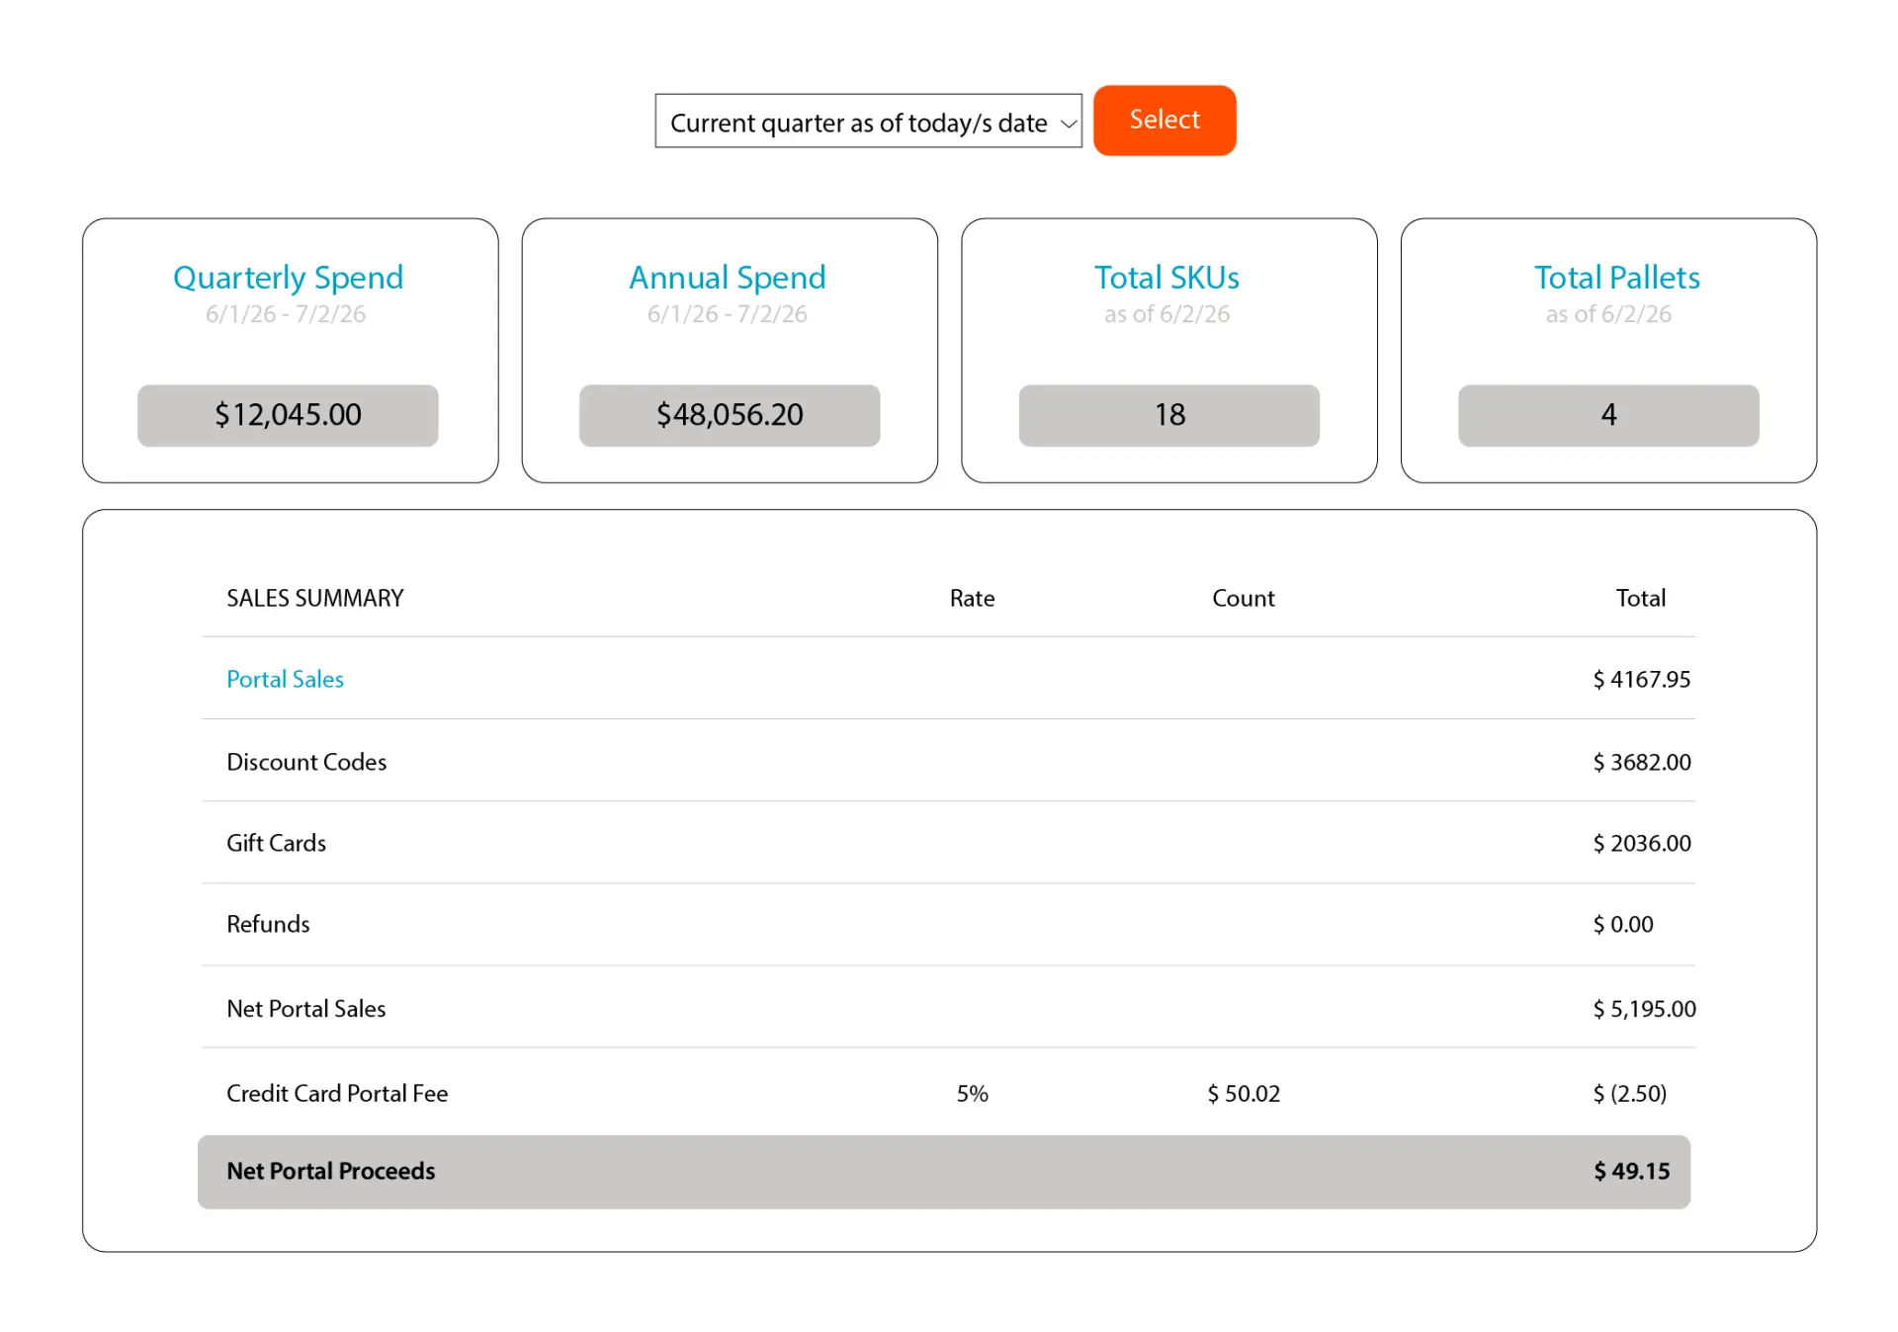Screen dimensions: 1898x1332
Task: Click the Quarterly Spend card title
Action: 288,278
